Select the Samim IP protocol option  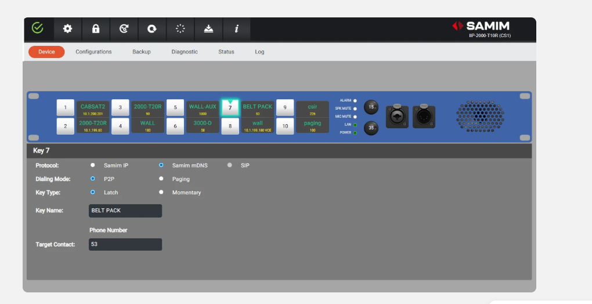[92, 165]
